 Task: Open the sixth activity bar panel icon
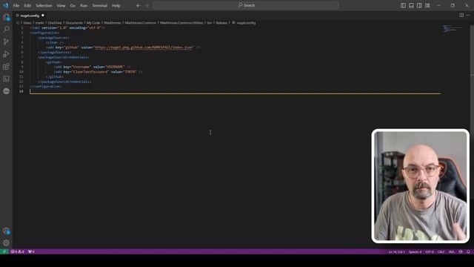6,79
